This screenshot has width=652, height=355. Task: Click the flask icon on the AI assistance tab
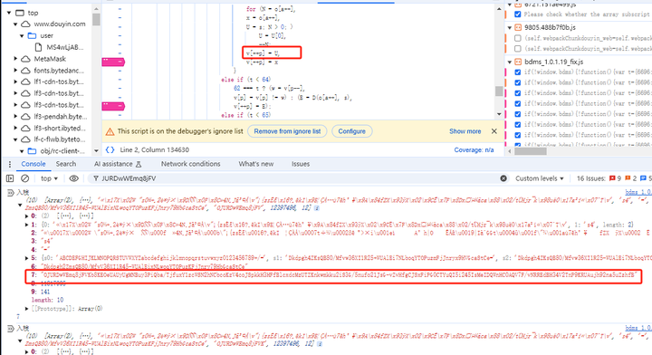tap(139, 164)
